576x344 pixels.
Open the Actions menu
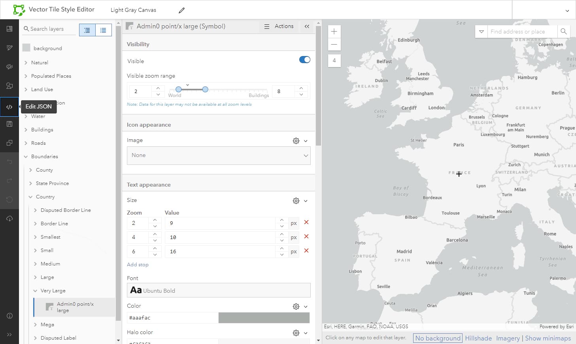[x=279, y=26]
